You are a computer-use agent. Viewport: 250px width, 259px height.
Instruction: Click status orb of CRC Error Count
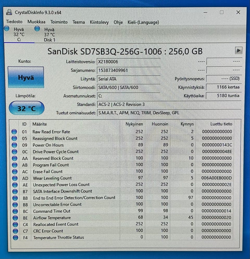pyautogui.click(x=15, y=231)
